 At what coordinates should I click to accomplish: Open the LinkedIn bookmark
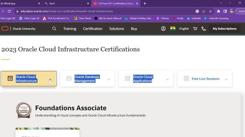(x=194, y=18)
